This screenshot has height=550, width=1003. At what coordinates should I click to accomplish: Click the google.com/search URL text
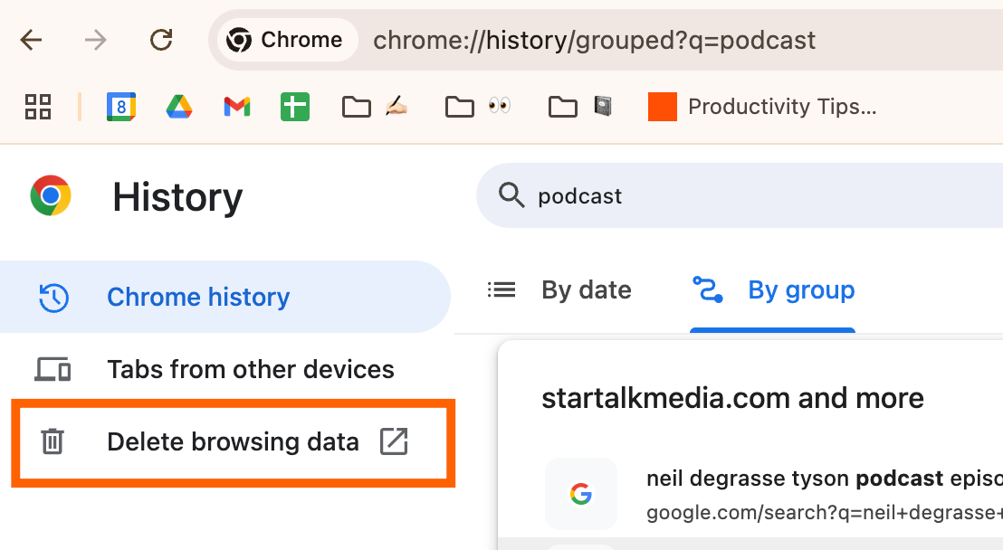coord(825,512)
